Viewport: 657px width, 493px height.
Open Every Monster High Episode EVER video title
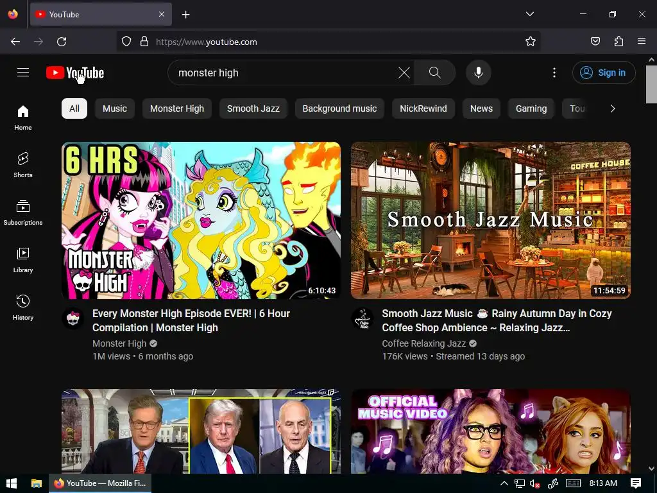click(191, 320)
